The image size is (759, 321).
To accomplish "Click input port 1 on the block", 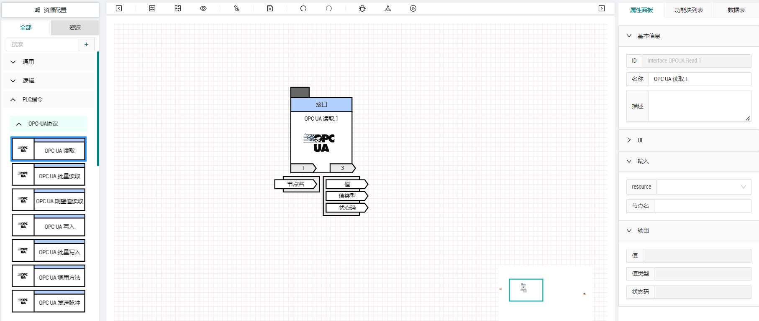I will tap(303, 168).
